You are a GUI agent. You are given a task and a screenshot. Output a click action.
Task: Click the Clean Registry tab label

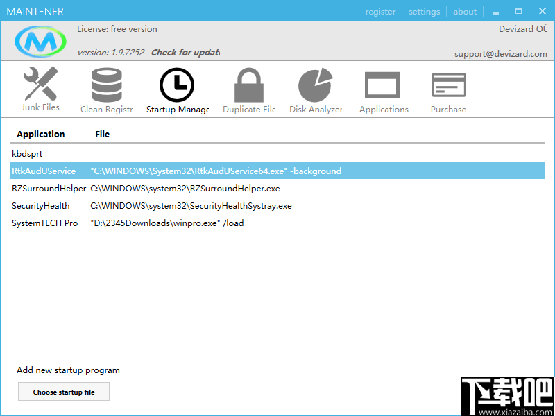point(107,110)
